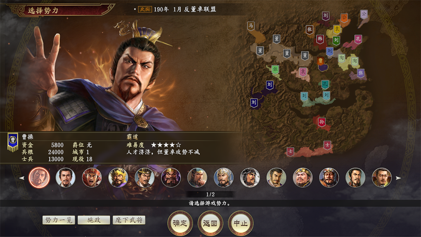Select the orange 曹 flag on the map
This screenshot has width=421, height=237.
(320, 61)
